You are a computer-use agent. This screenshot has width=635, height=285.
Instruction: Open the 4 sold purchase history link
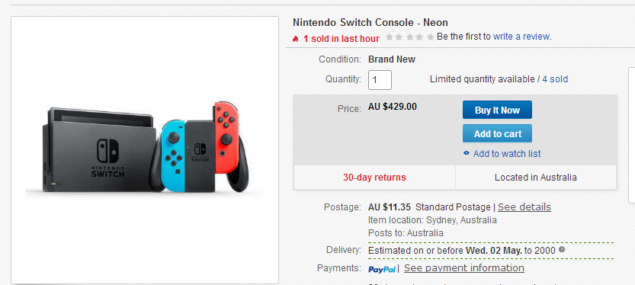555,79
